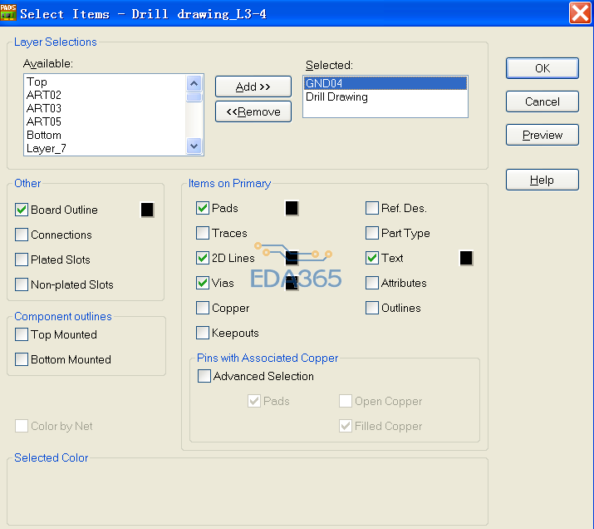The image size is (594, 529).
Task: Enable the Traces checkbox
Action: pos(203,233)
